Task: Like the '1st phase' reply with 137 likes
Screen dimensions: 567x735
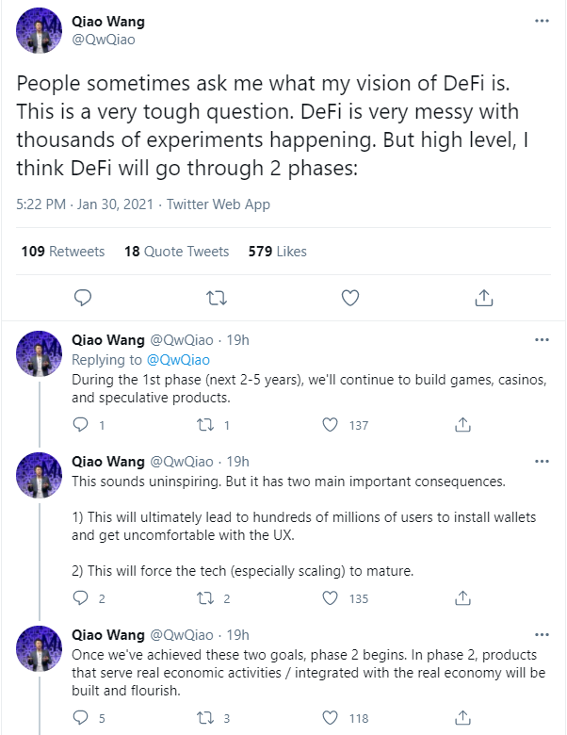Action: point(330,425)
